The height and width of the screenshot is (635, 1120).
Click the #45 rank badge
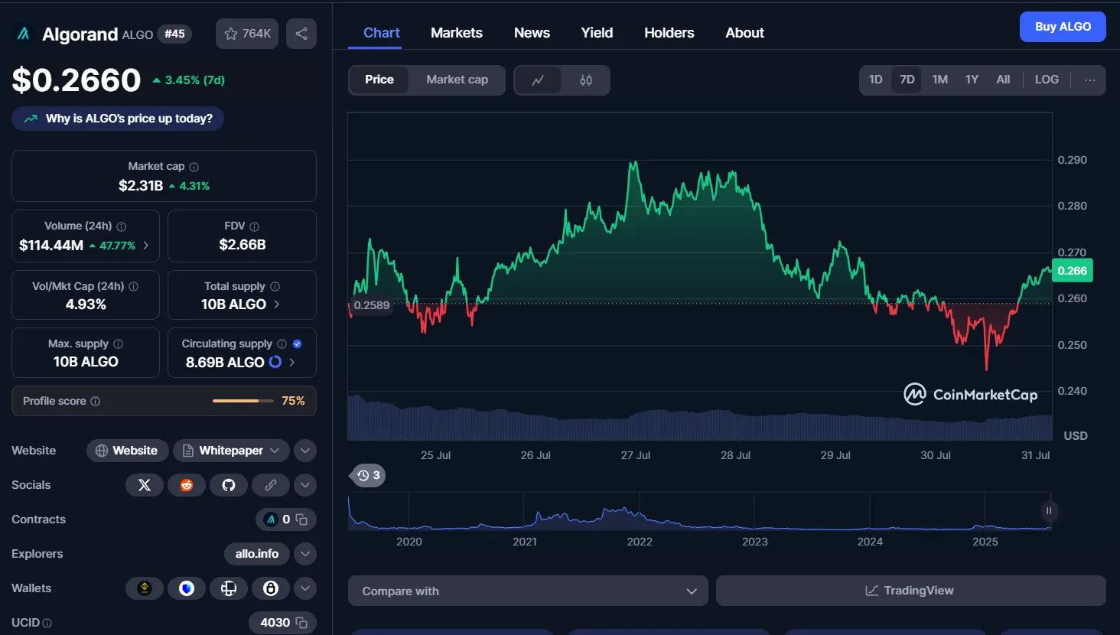(174, 34)
